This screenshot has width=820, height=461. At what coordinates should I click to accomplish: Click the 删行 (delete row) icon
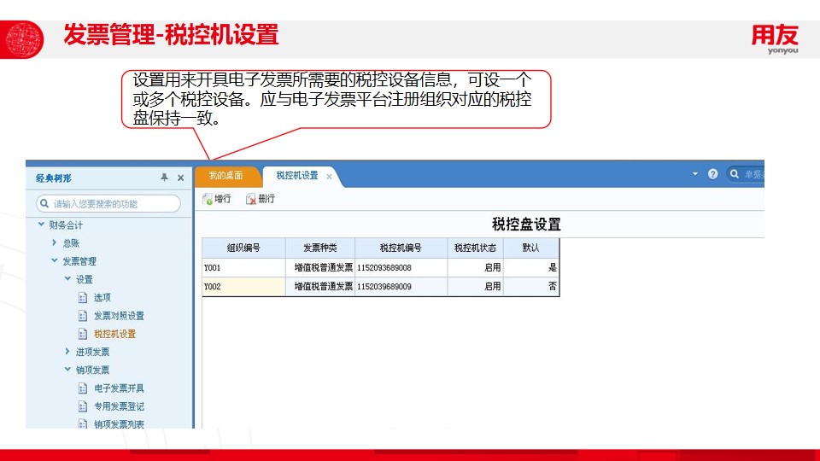[x=251, y=199]
